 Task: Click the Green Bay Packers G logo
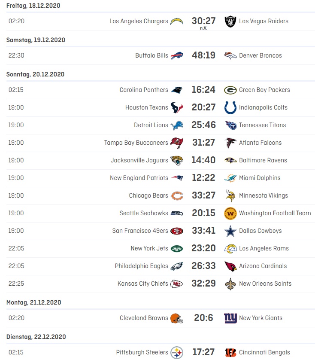click(x=230, y=90)
